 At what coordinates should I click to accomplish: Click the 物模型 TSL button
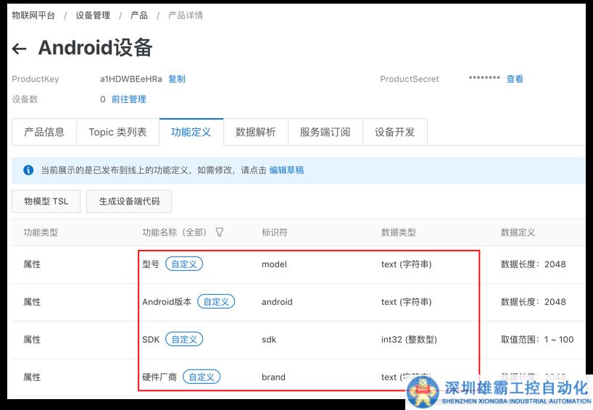46,201
